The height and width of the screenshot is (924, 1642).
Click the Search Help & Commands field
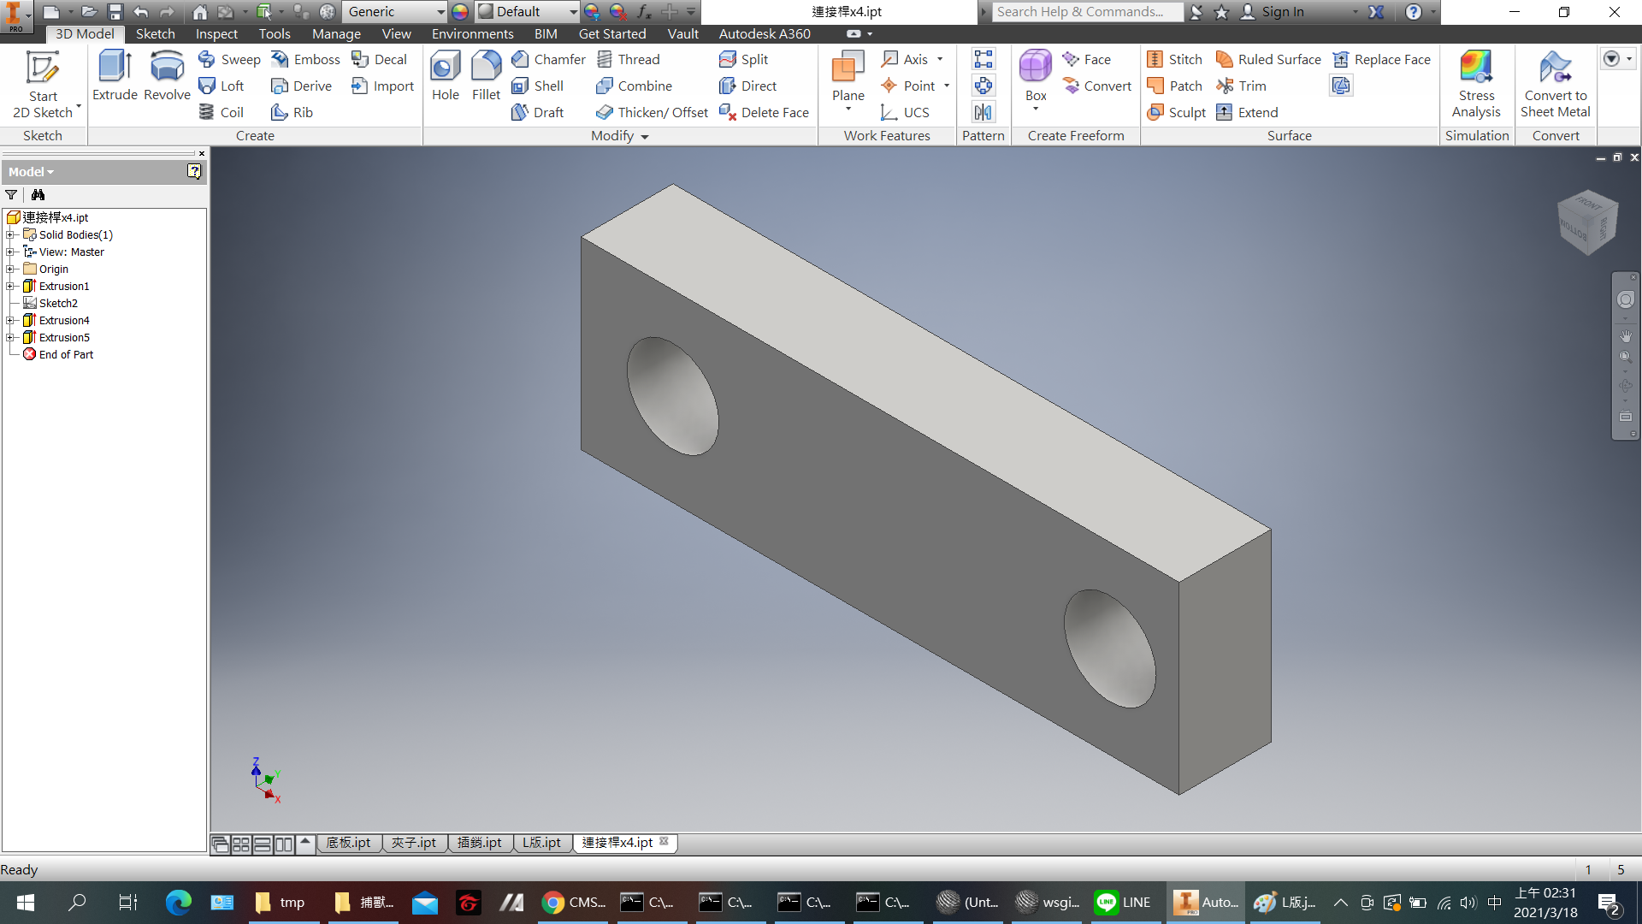[x=1088, y=11]
